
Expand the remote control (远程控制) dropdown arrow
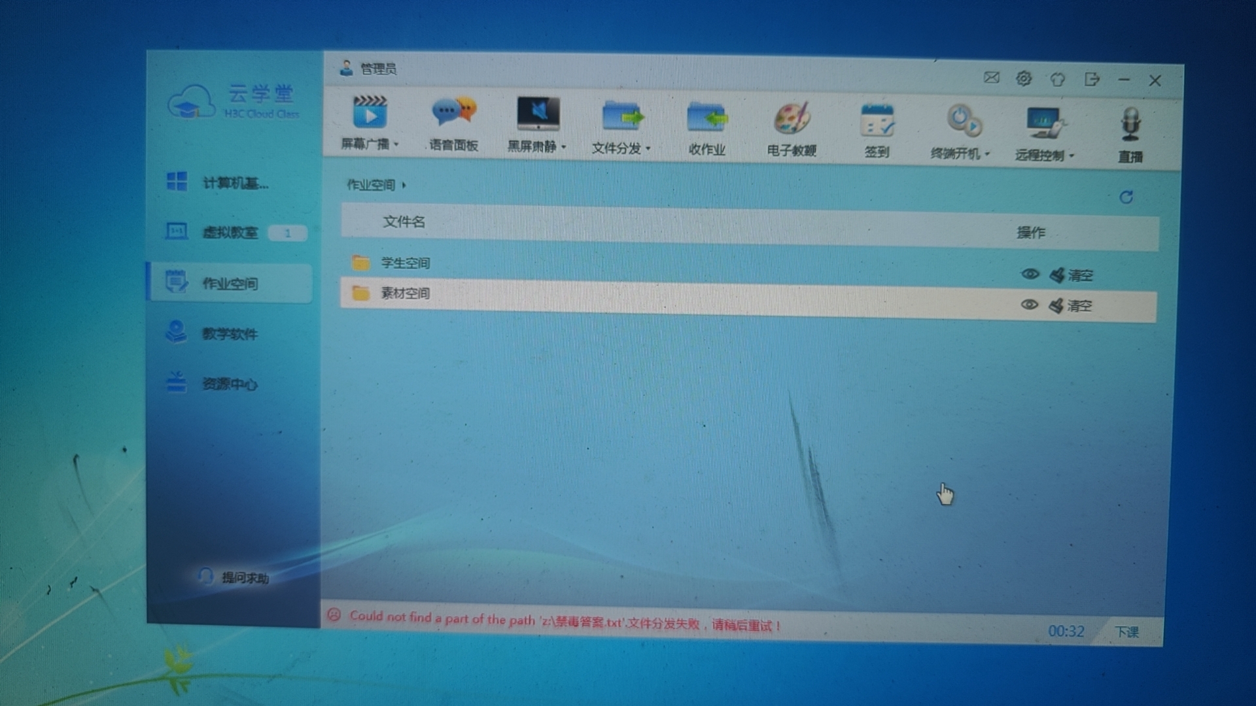(1072, 156)
